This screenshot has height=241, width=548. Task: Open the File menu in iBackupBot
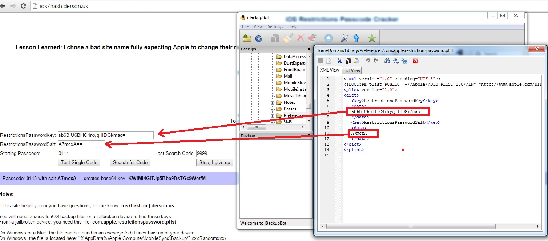245,26
